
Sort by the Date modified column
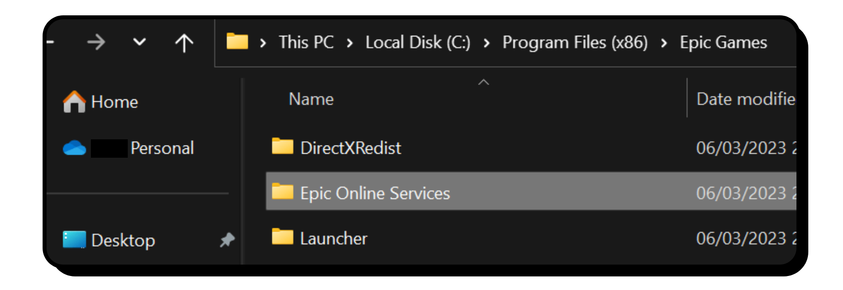pos(745,99)
